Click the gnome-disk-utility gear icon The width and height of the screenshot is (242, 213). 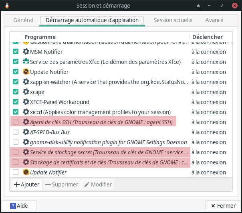coord(26,142)
